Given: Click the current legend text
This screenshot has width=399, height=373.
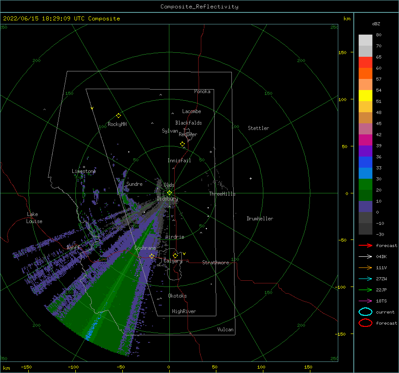Looking at the screenshot, I should tap(385, 312).
